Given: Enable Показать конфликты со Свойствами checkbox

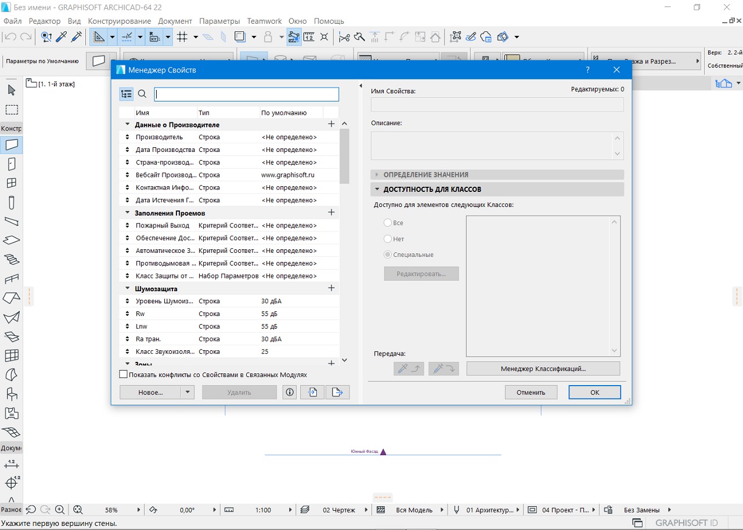Looking at the screenshot, I should point(123,375).
